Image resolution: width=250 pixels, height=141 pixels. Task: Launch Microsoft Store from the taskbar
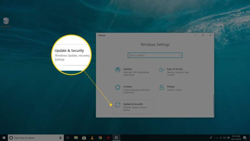84,138
